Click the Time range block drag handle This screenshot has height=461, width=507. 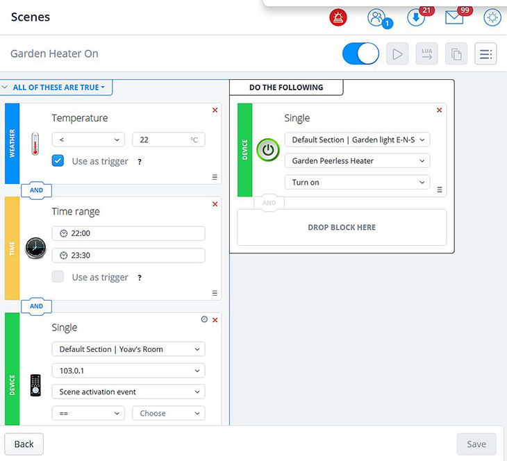tap(215, 293)
